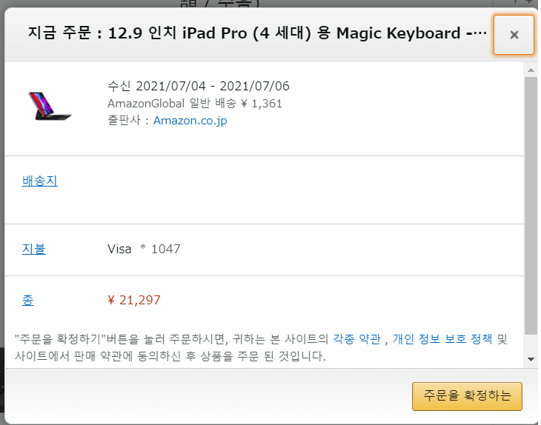Click the Magic Keyboard product thumbnail
The image size is (541, 425).
tap(50, 106)
